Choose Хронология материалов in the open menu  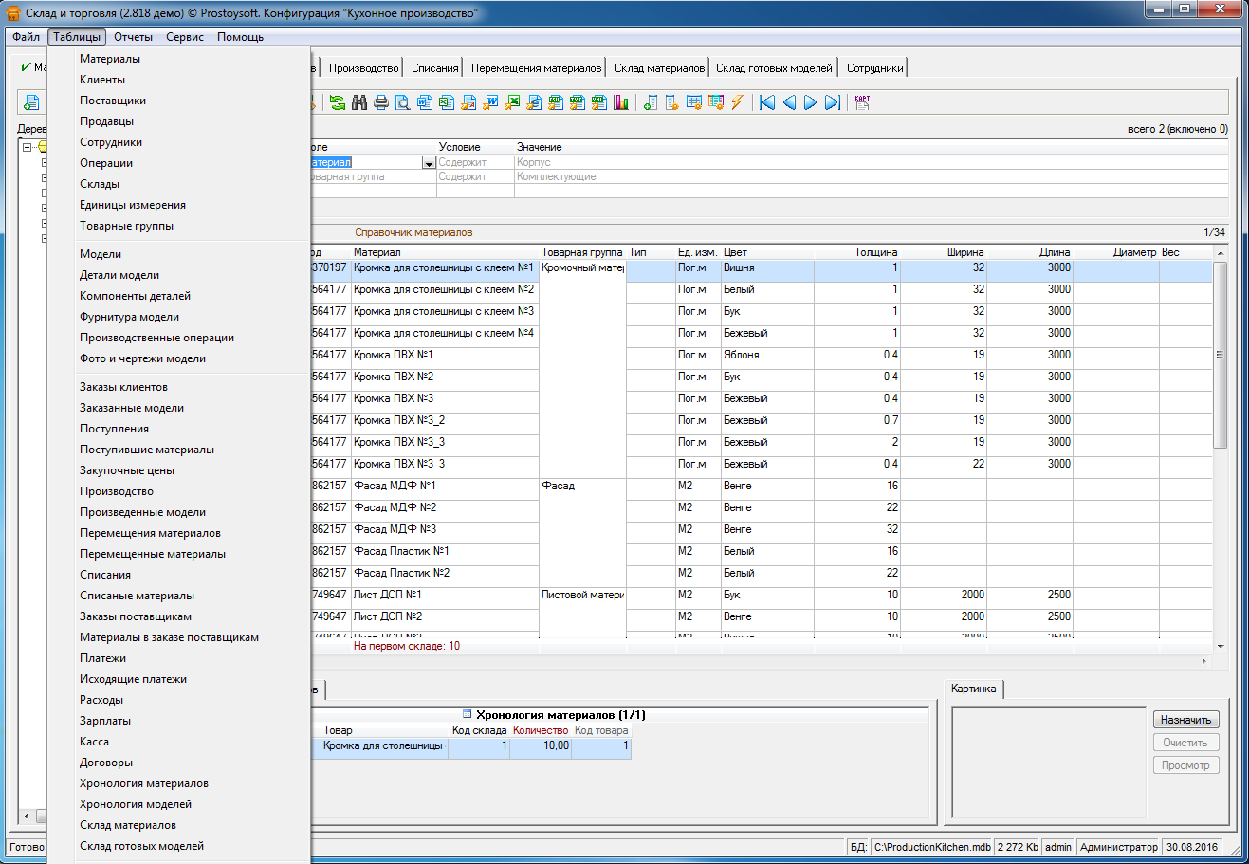coord(144,783)
